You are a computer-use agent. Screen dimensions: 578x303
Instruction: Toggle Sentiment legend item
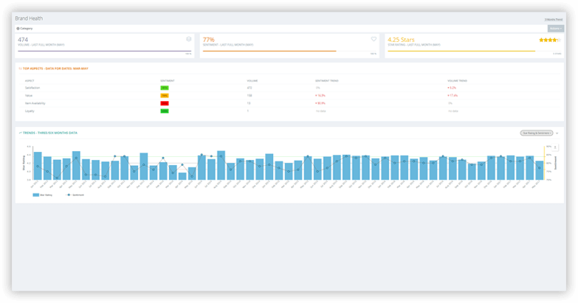tap(75, 195)
